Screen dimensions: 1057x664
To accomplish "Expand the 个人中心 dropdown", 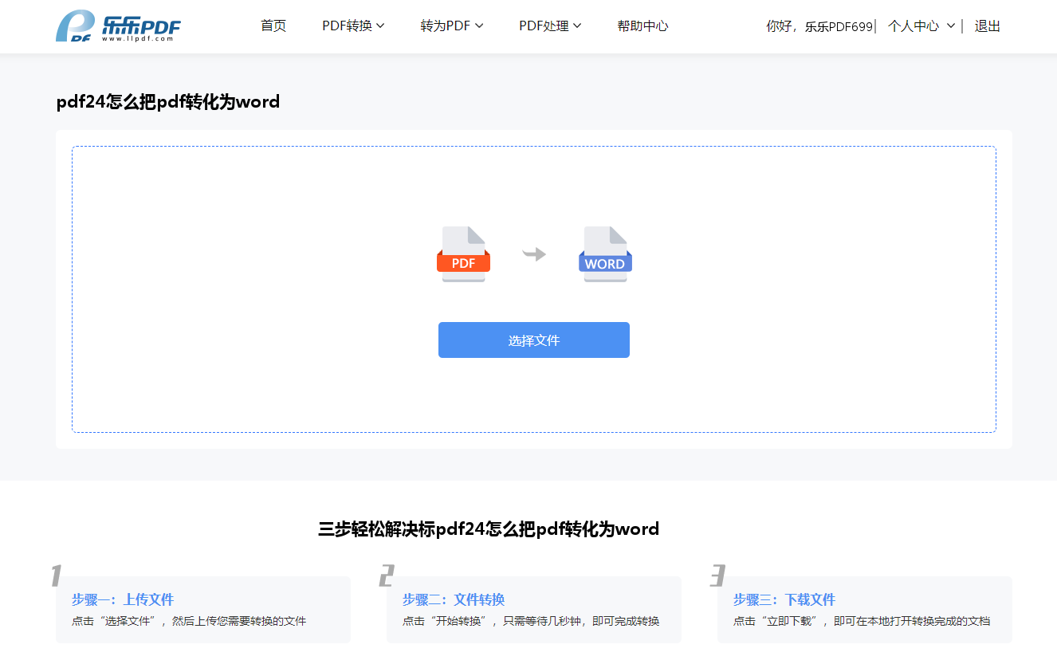I will [x=921, y=26].
